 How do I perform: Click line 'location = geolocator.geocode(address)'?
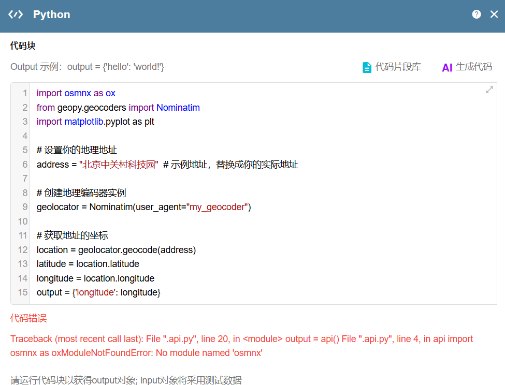tap(116, 250)
